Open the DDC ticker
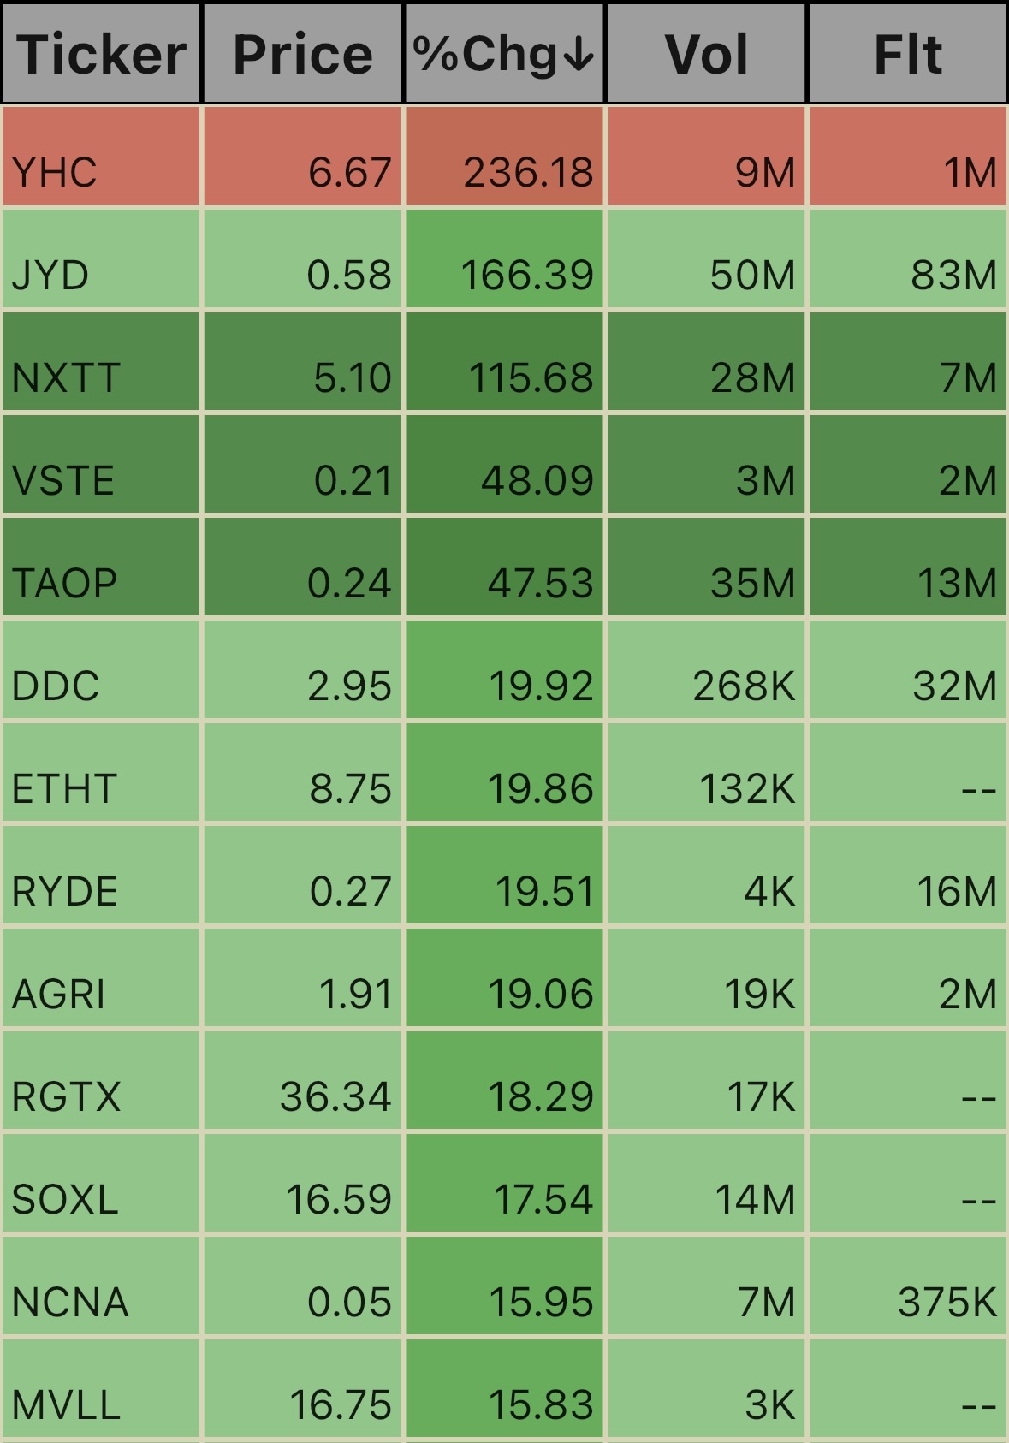The height and width of the screenshot is (1443, 1009). 56,686
